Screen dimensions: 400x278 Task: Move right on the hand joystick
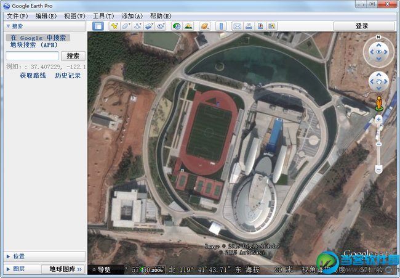pos(386,81)
